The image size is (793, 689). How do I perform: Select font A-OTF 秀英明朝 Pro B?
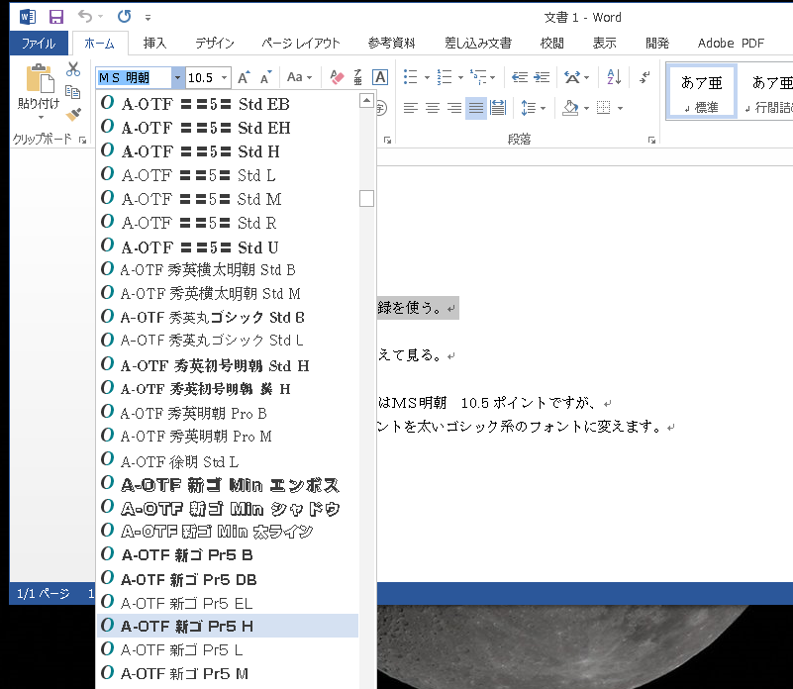pos(228,413)
